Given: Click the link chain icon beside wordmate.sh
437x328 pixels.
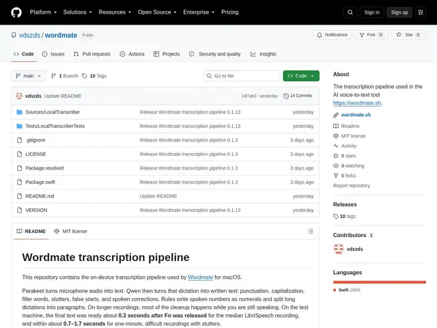Looking at the screenshot, I should [x=336, y=115].
